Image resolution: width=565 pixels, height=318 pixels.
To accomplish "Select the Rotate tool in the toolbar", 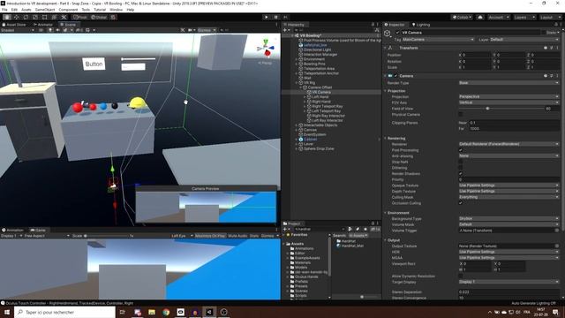I will [26, 17].
